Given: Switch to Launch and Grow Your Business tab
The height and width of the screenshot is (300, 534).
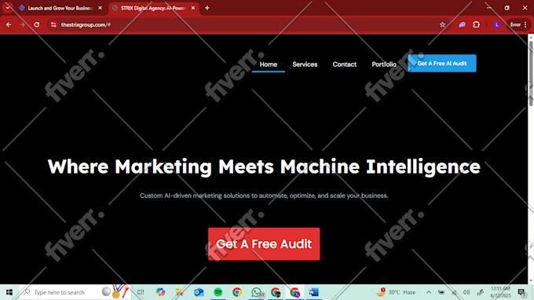Looking at the screenshot, I should tap(60, 8).
